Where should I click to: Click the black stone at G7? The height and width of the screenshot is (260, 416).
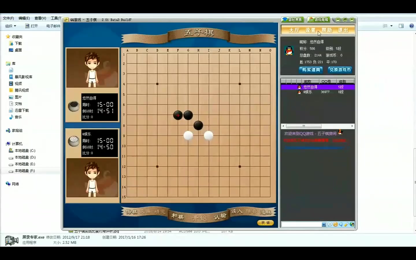[188, 115]
